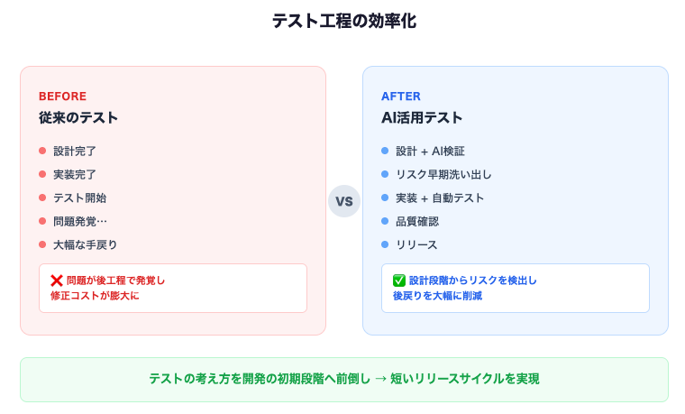685x414 pixels.
Task: Click the red 修正コストが膨大に warning box
Action: [x=173, y=288]
